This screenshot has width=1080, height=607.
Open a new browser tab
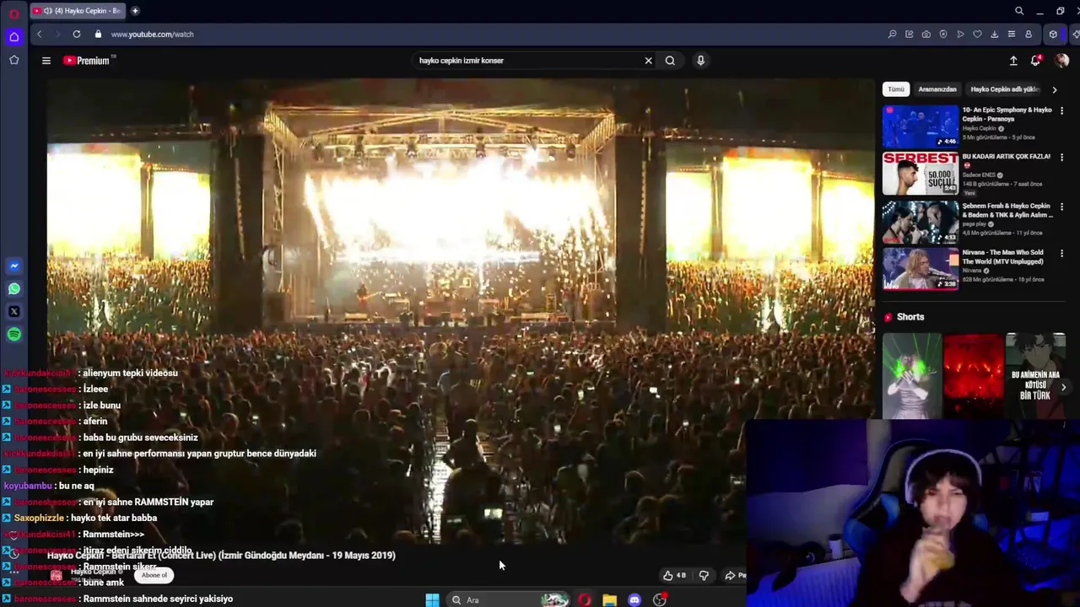[135, 11]
